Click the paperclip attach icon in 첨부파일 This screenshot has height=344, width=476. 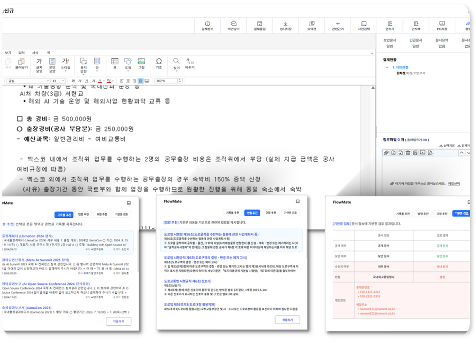[386, 153]
